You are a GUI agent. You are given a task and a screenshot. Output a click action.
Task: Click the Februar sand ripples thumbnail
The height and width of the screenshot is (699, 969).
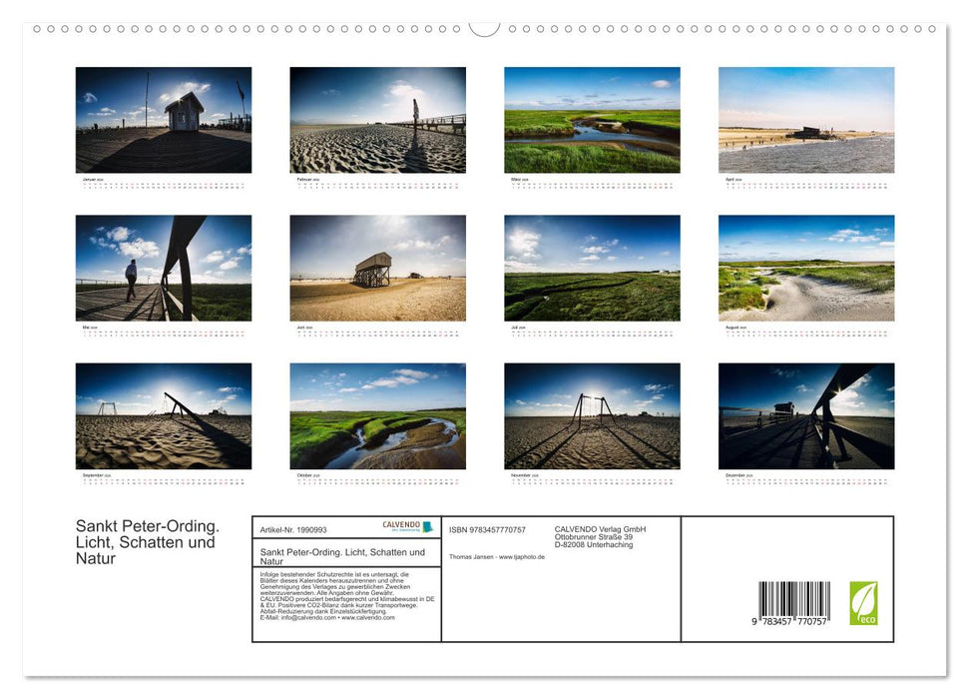pos(378,120)
